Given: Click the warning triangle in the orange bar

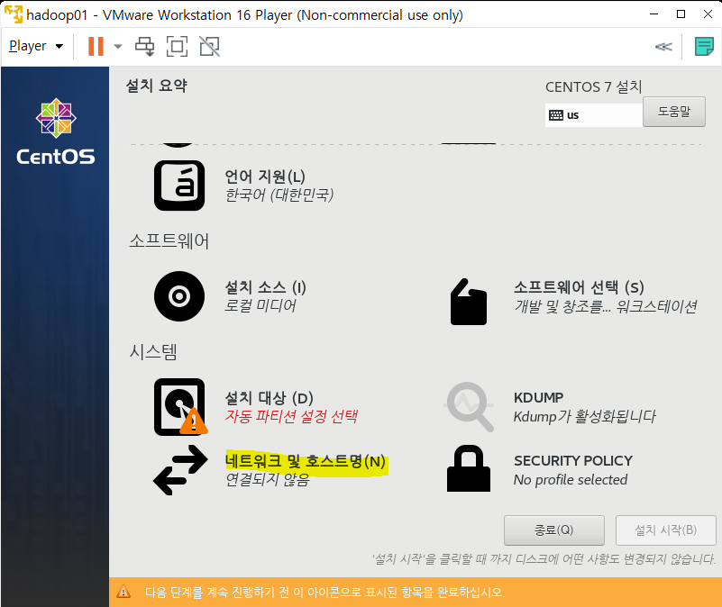Looking at the screenshot, I should 123,592.
